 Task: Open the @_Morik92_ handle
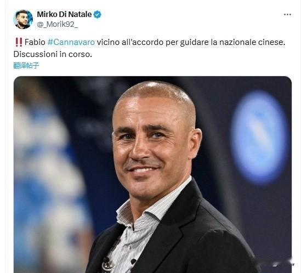pos(57,24)
